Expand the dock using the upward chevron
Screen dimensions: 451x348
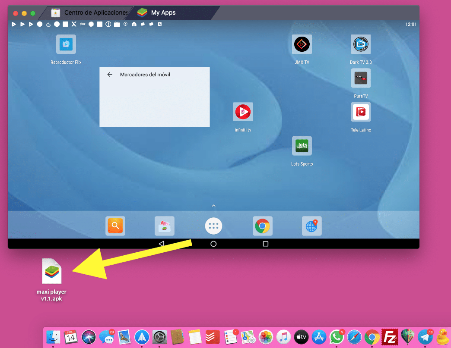[x=213, y=206]
